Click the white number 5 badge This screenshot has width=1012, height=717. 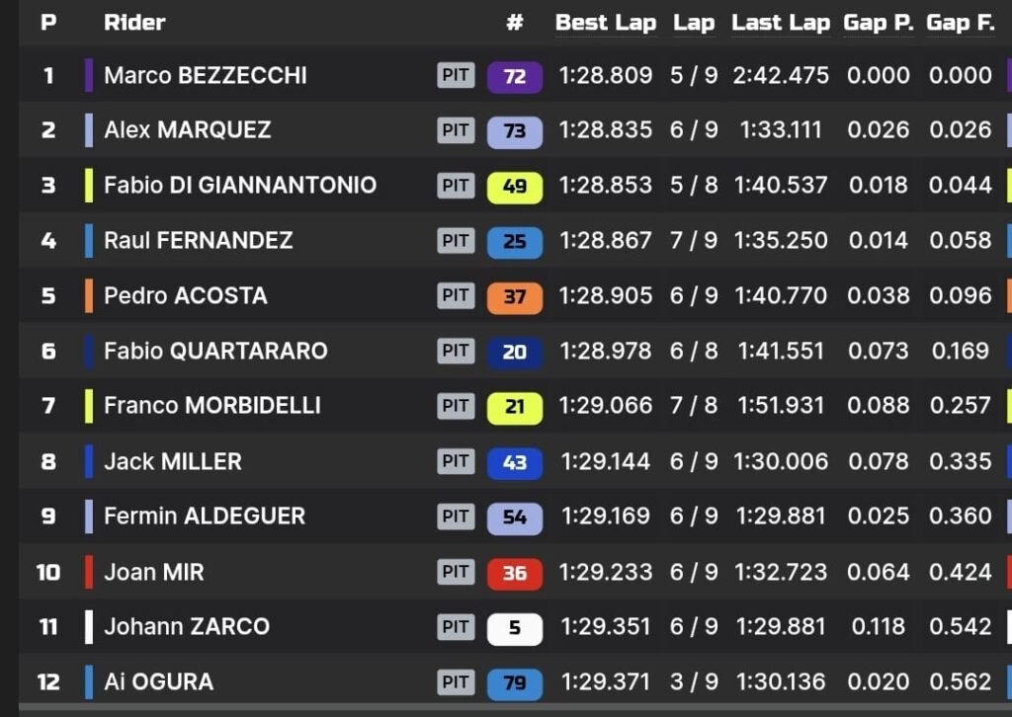tap(514, 628)
